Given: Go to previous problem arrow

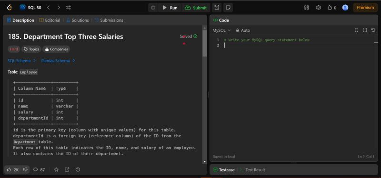Looking at the screenshot, I should click(49, 8).
